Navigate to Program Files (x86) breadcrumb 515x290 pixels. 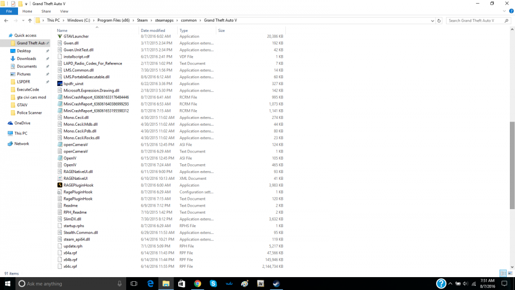[x=113, y=21]
